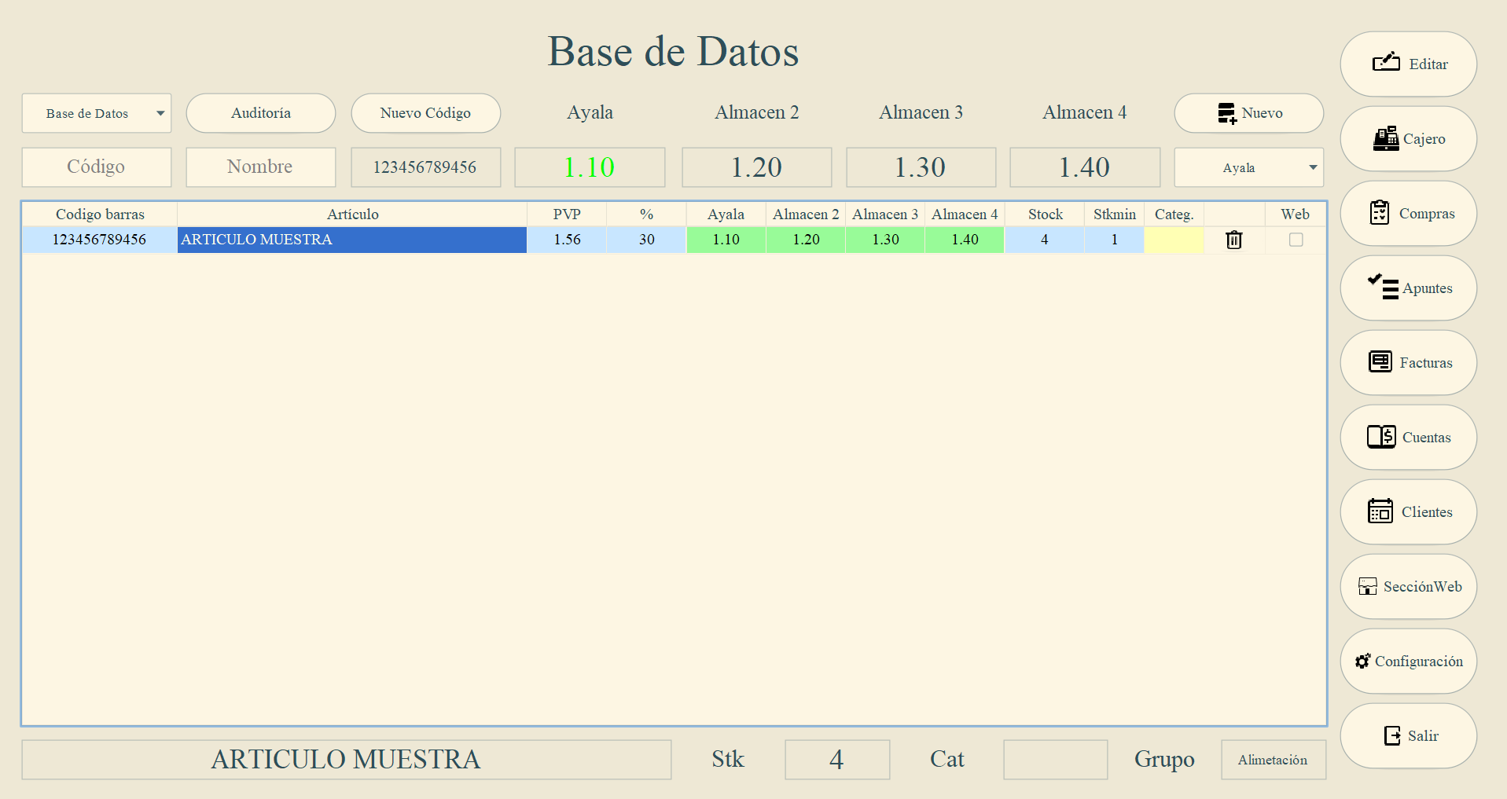Open the Cajero cash register icon
Screen dimensions: 1507x799
click(x=1386, y=138)
